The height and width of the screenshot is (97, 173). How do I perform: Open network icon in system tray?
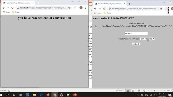(x=151, y=95)
